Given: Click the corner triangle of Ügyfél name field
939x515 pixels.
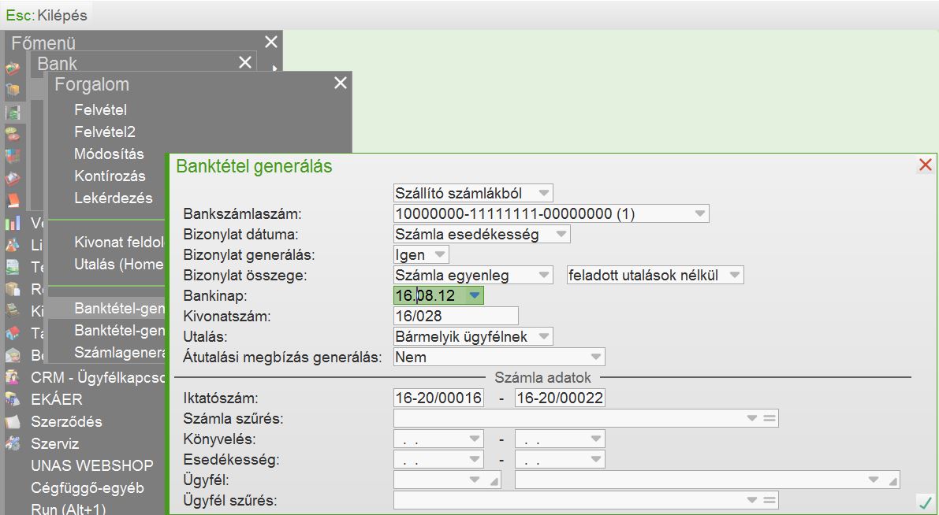Looking at the screenshot, I should [893, 481].
